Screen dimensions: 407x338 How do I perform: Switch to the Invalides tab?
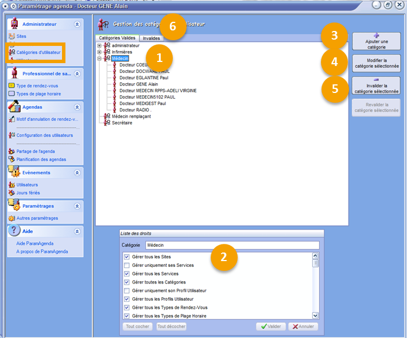click(x=152, y=38)
